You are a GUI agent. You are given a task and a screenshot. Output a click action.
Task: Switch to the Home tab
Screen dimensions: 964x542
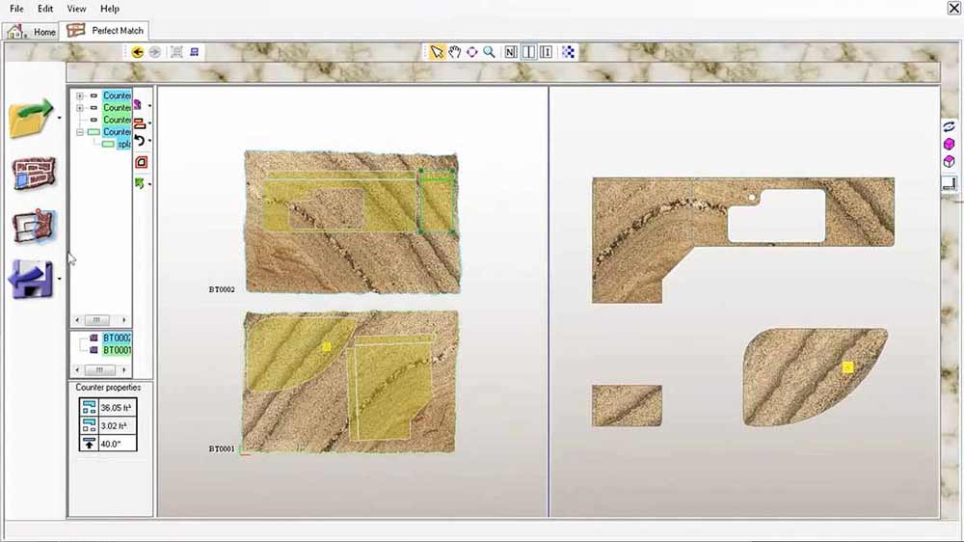click(x=31, y=32)
